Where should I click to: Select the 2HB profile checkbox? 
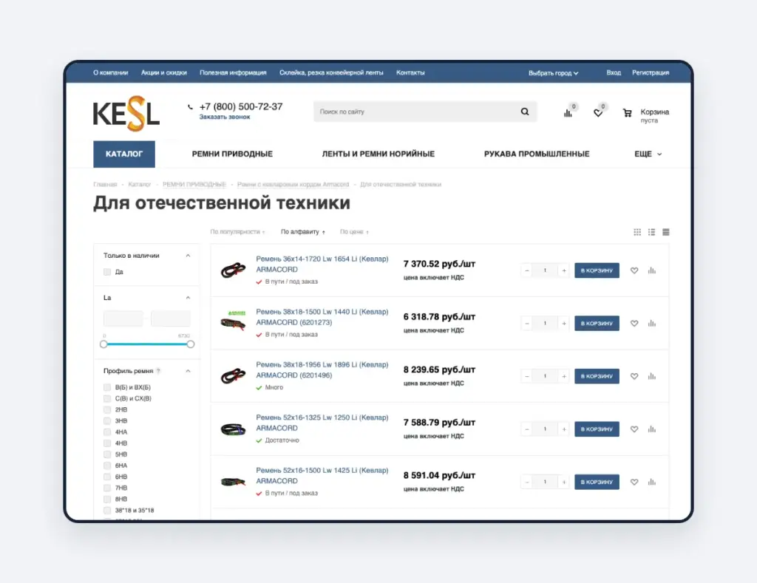[x=107, y=410]
